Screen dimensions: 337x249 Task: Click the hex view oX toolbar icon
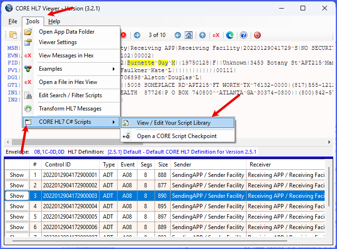(x=216, y=35)
